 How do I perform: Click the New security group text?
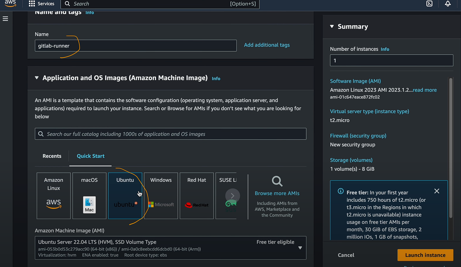tap(352, 144)
